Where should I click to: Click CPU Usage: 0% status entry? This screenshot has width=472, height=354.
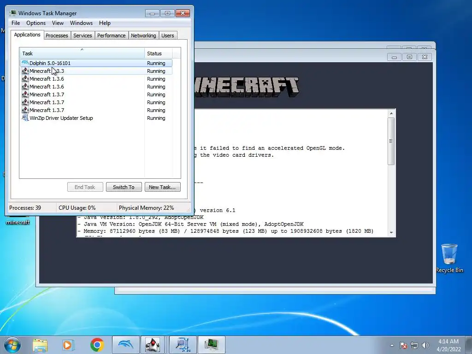click(77, 208)
